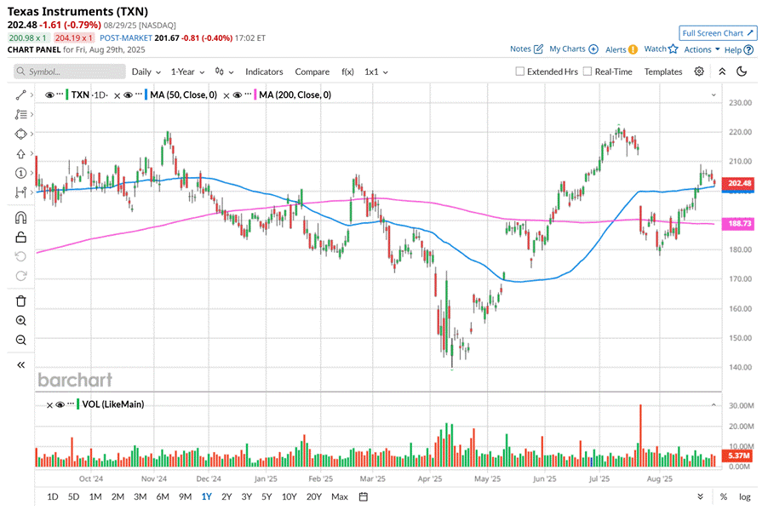This screenshot has height=510, width=768.
Task: Toggle magnet snap mode
Action: (20, 217)
